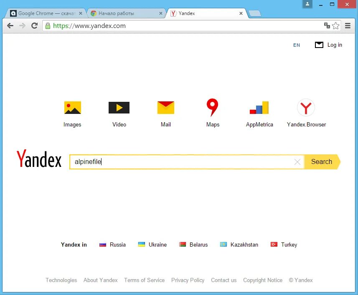Minimize the Chrome window
Viewport: 358px width, 295px height.
pos(321,4)
